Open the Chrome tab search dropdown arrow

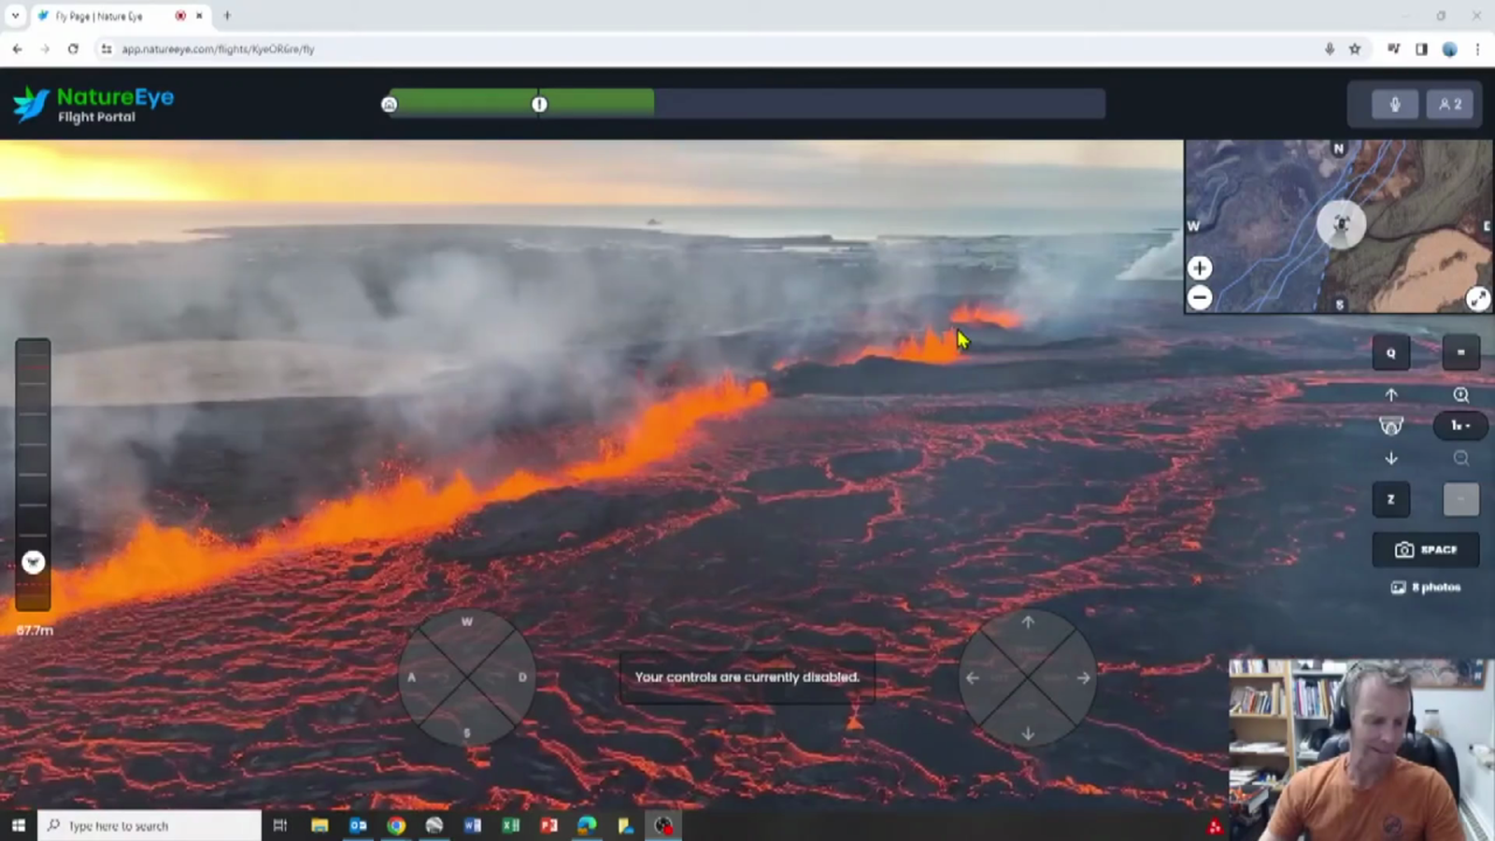point(15,16)
